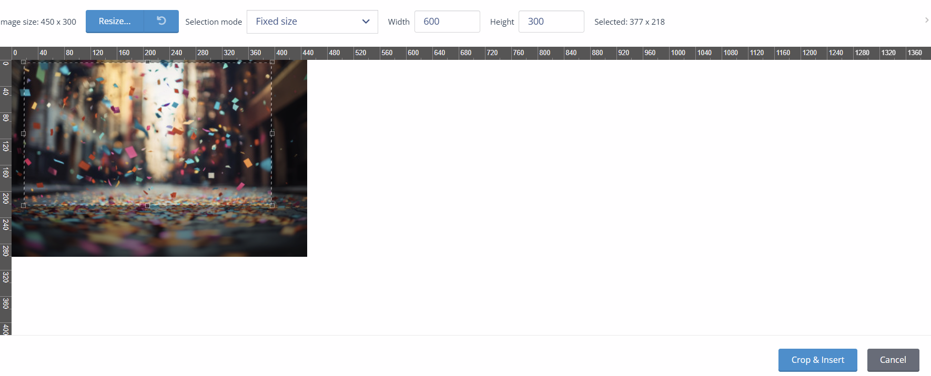The image size is (931, 376).
Task: Click the middle-right selection handle
Action: pyautogui.click(x=272, y=134)
